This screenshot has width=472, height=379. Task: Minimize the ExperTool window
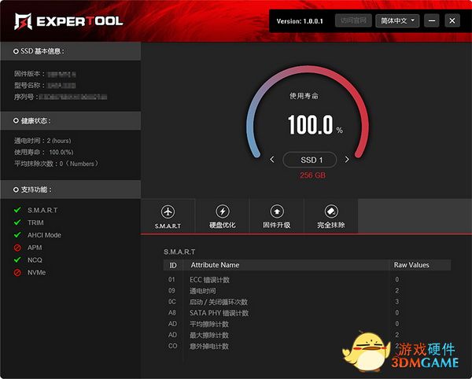click(432, 20)
